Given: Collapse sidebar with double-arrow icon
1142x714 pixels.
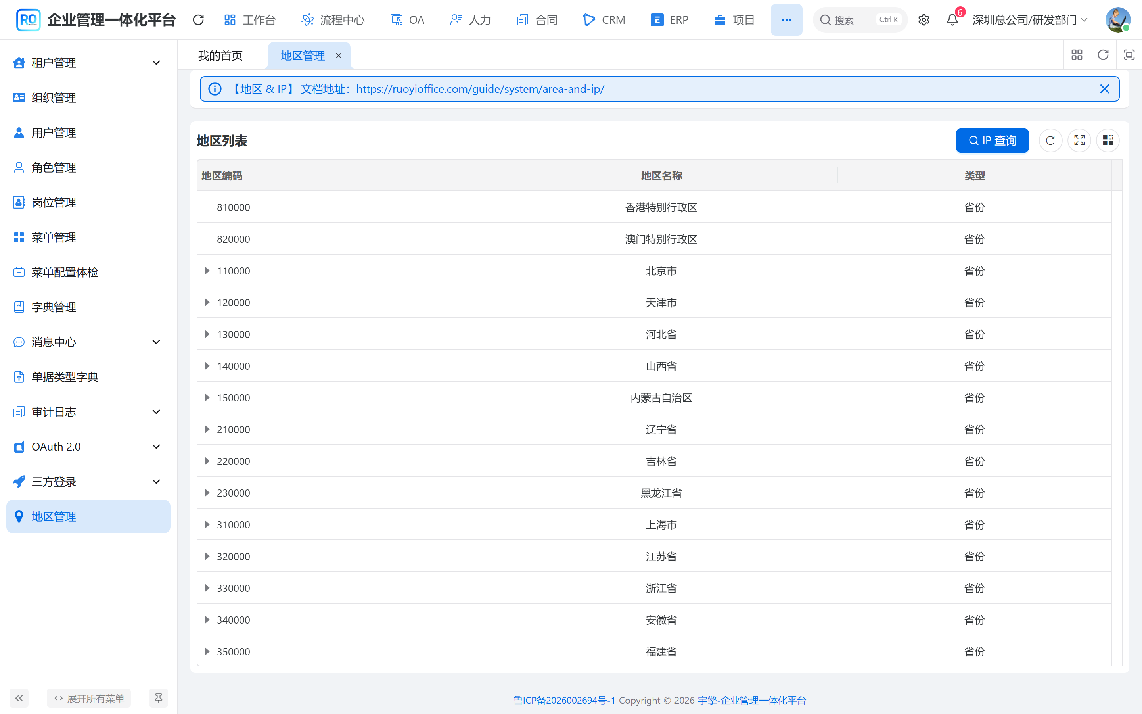Looking at the screenshot, I should pyautogui.click(x=19, y=698).
